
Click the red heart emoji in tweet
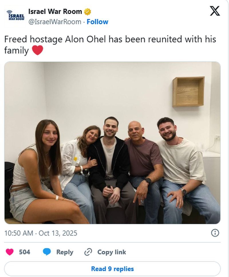37,50
